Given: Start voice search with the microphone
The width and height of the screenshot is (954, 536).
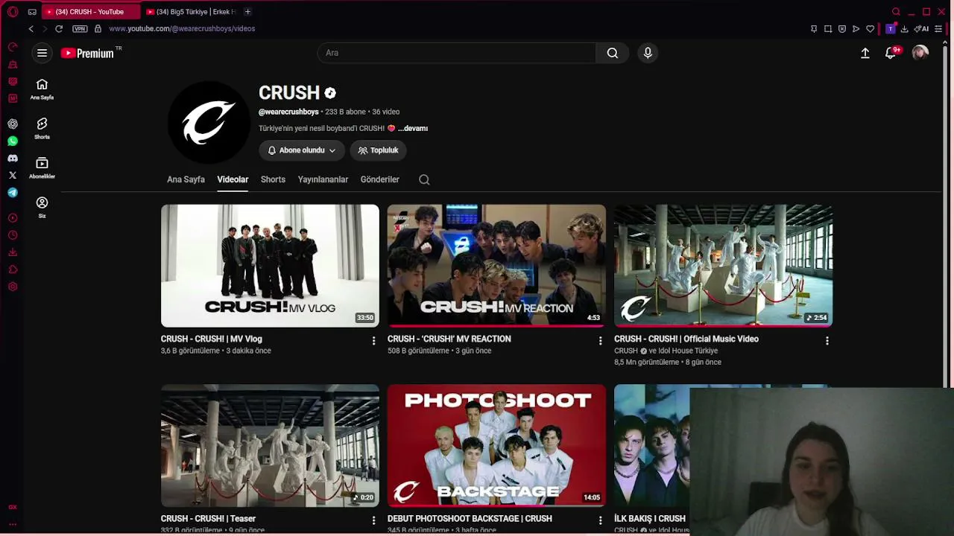Looking at the screenshot, I should point(648,53).
